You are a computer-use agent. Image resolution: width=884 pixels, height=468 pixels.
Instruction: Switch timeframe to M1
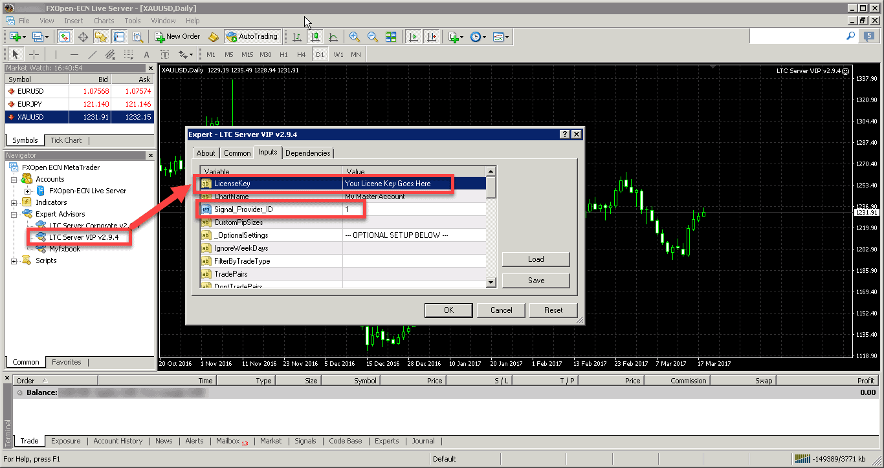(211, 55)
